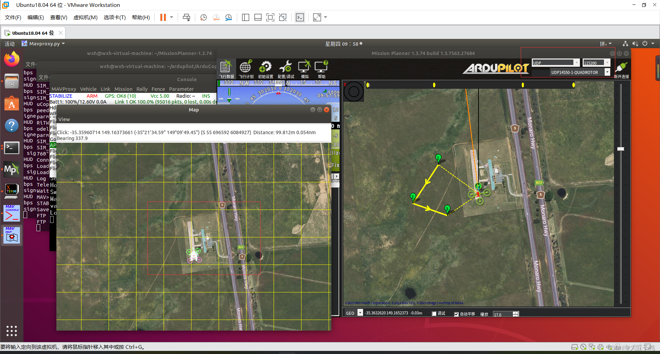Open VMware 选项卡(T) menu
This screenshot has width=660, height=354.
coord(115,17)
